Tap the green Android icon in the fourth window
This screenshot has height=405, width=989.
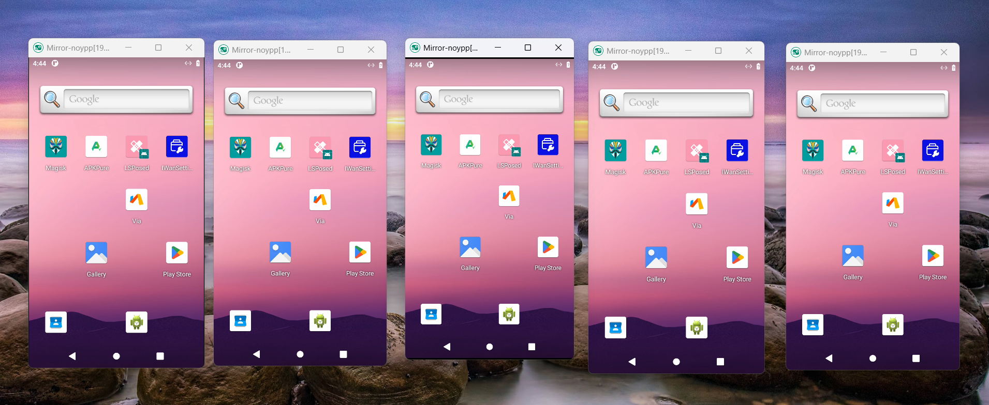(x=697, y=328)
